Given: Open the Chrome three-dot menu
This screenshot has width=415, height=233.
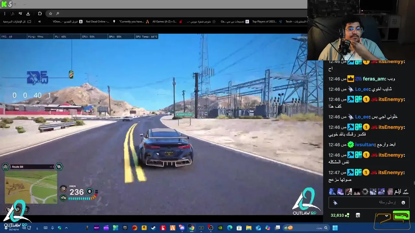Looking at the screenshot, I should pyautogui.click(x=5, y=14).
